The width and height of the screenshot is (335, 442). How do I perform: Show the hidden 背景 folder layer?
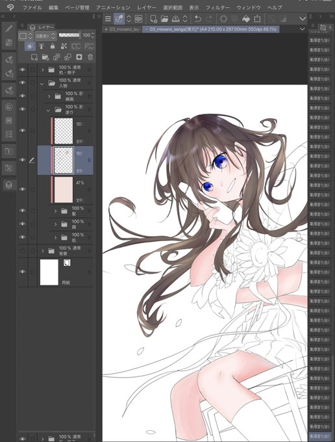coord(23,251)
